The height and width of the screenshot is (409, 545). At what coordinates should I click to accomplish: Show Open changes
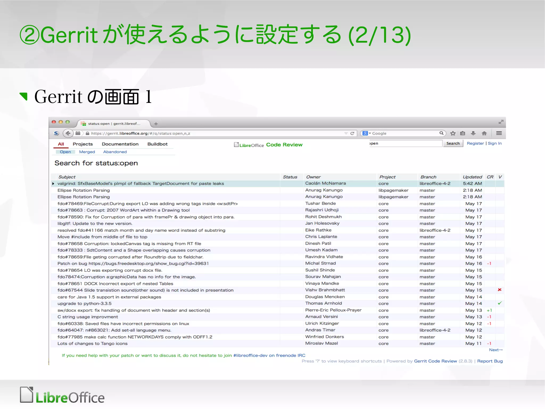click(65, 152)
